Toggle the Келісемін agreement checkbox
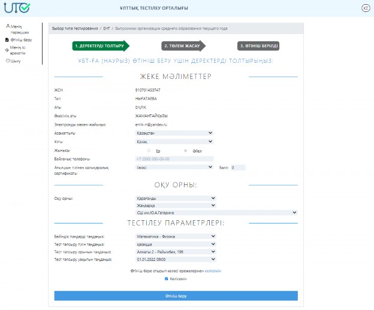Image resolution: width=374 pixels, height=310 pixels. click(x=167, y=278)
